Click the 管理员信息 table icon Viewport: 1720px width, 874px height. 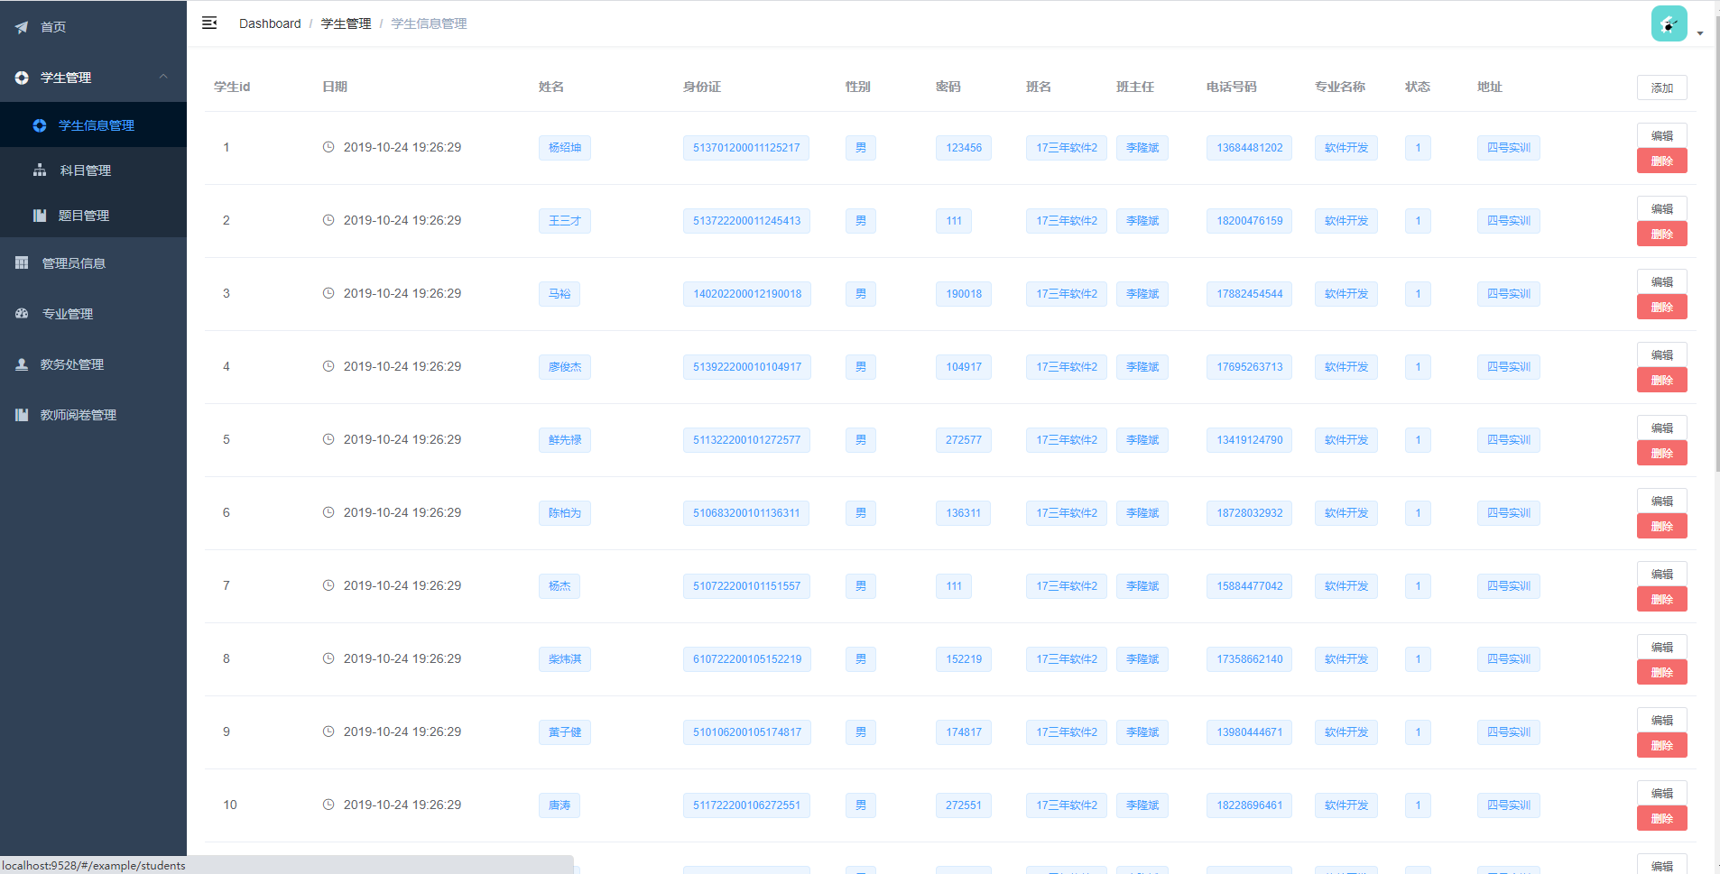pyautogui.click(x=22, y=263)
